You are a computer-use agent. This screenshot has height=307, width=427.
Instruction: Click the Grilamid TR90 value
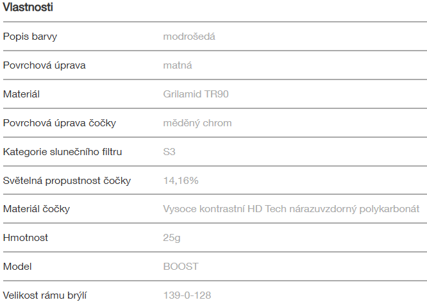pyautogui.click(x=196, y=94)
